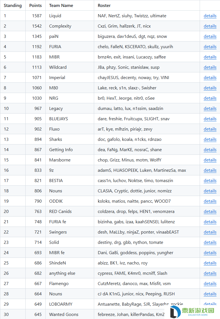
Task: Click the 1542 points value
Action: point(37,26)
